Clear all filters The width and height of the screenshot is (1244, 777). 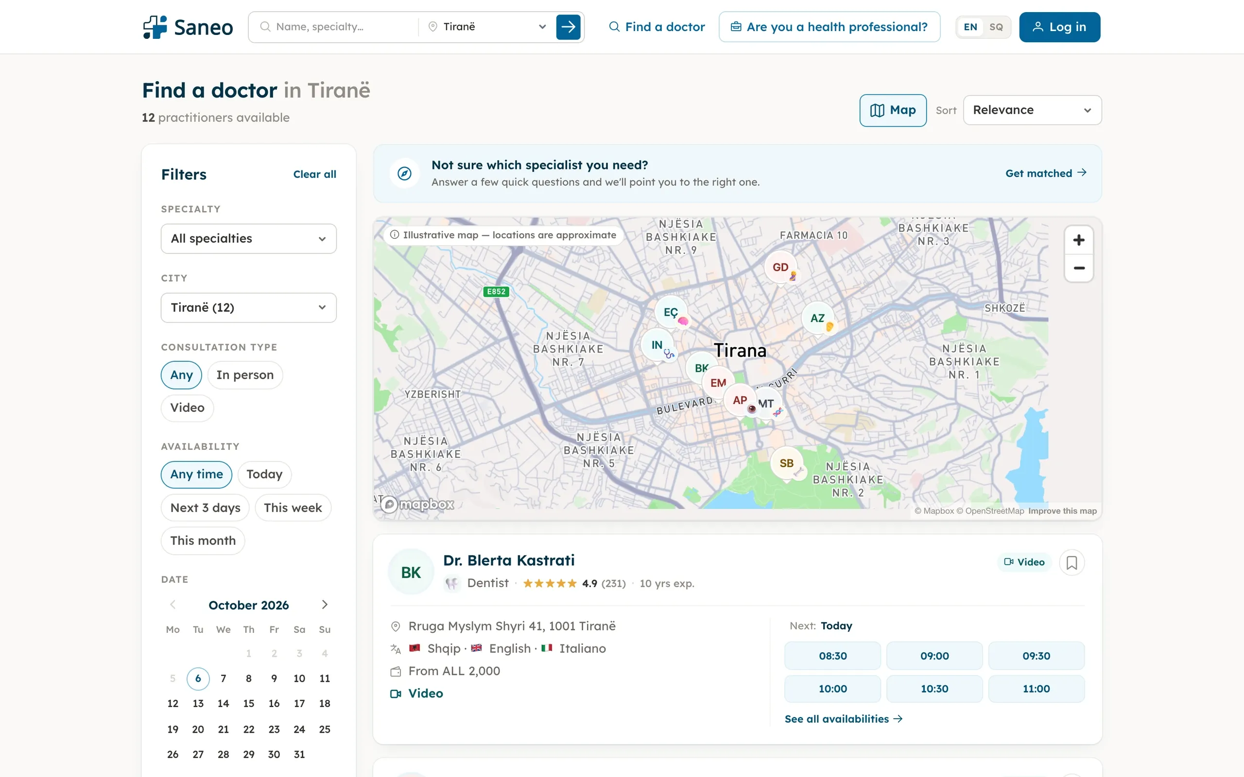pos(314,174)
